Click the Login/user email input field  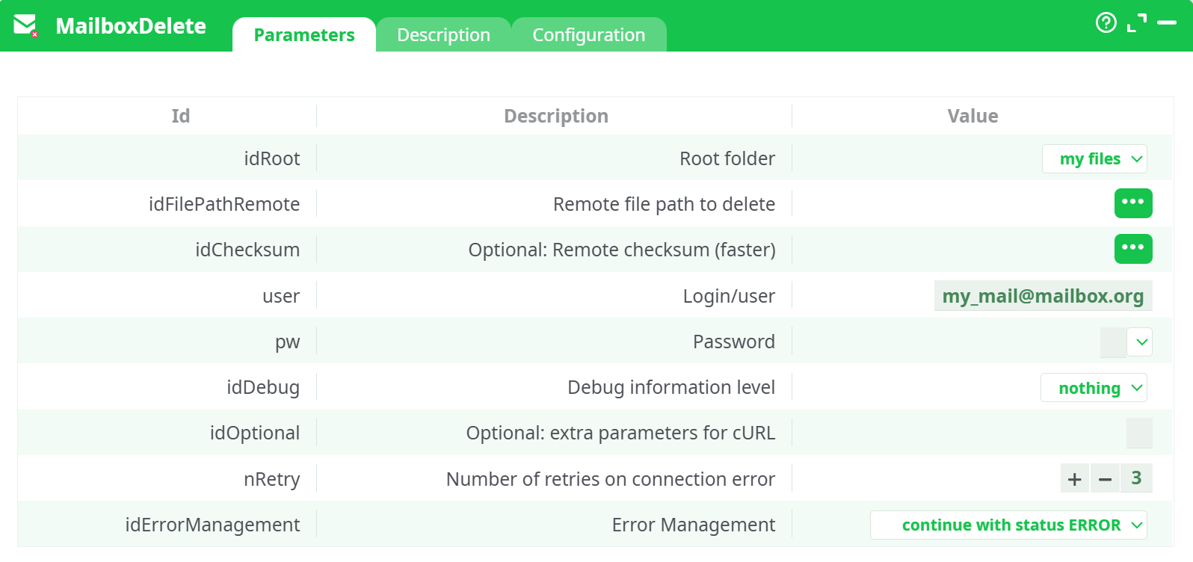[1043, 296]
